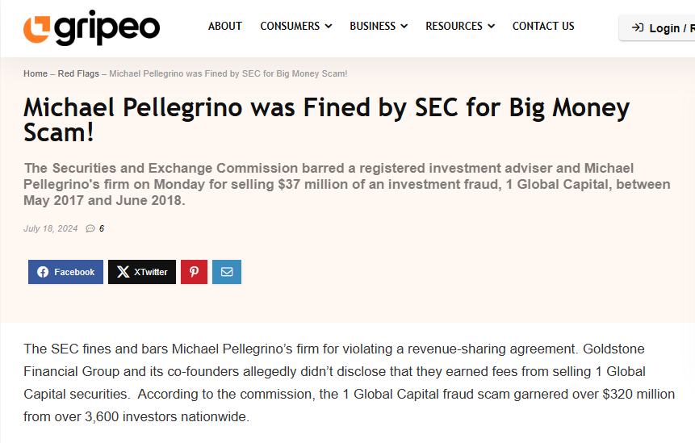
Task: Go to the Contact Us page
Action: pos(543,26)
